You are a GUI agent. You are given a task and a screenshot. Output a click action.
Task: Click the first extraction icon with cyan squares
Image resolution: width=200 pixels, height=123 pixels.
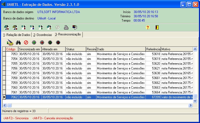(6, 27)
